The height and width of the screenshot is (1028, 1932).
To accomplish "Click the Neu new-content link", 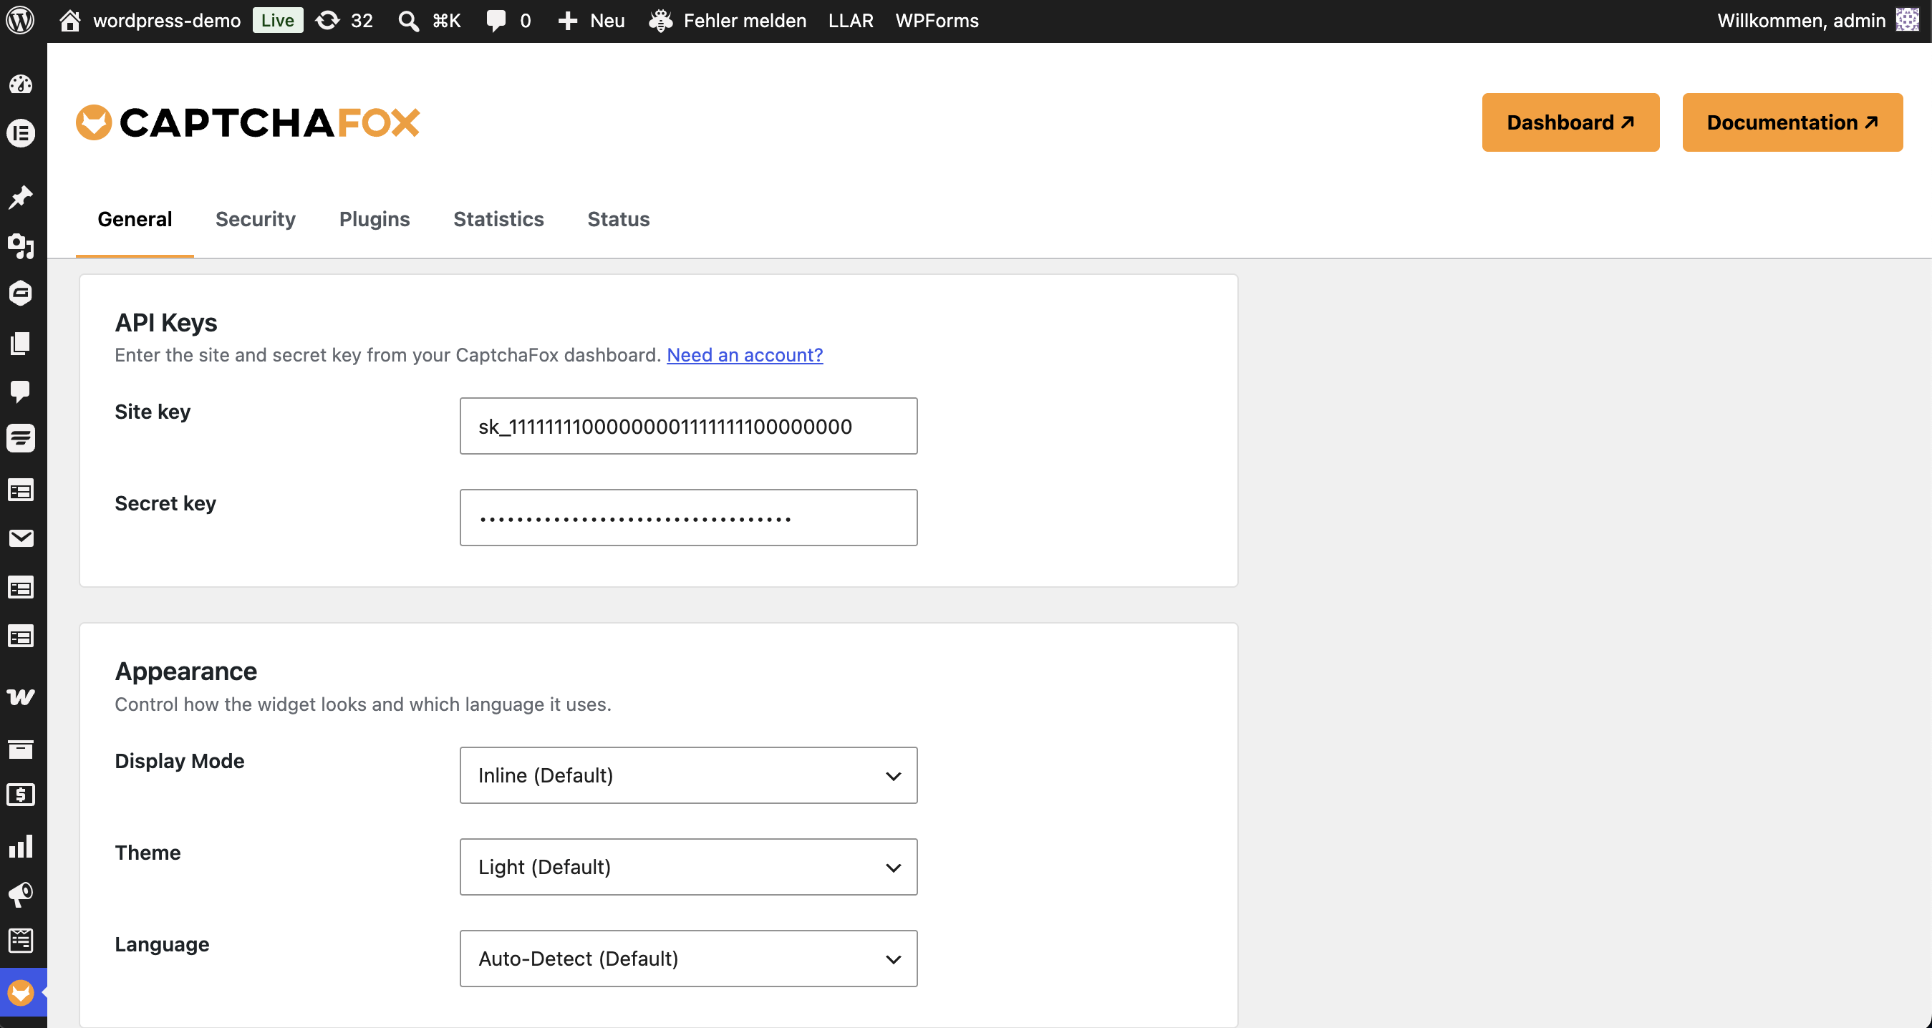I will pos(607,21).
